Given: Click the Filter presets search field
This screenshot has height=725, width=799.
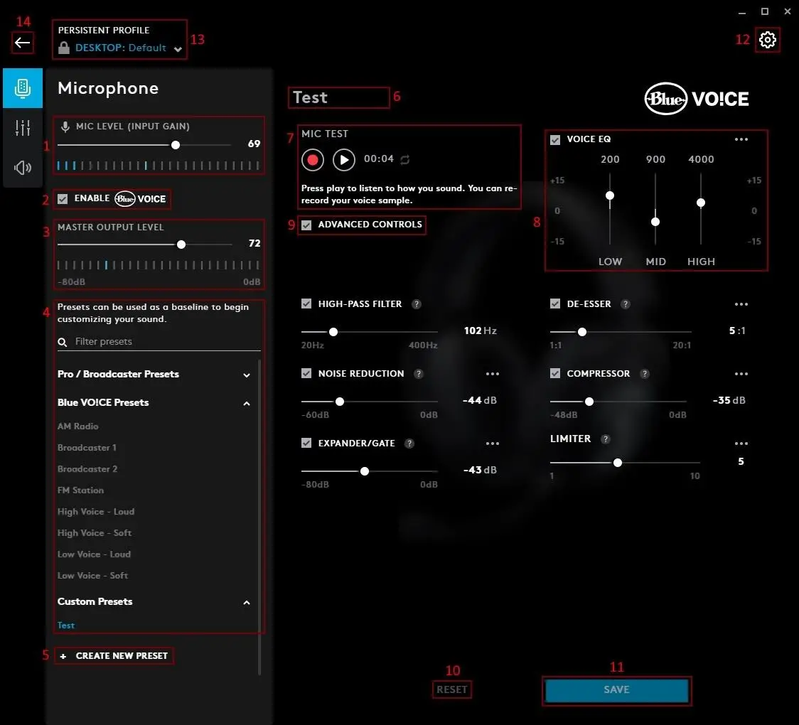Looking at the screenshot, I should point(159,342).
